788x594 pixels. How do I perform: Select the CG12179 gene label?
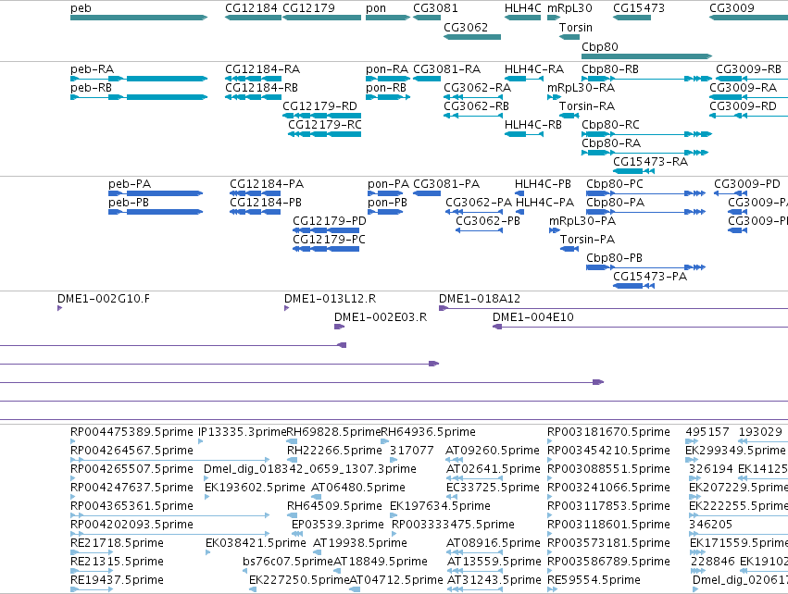[308, 8]
